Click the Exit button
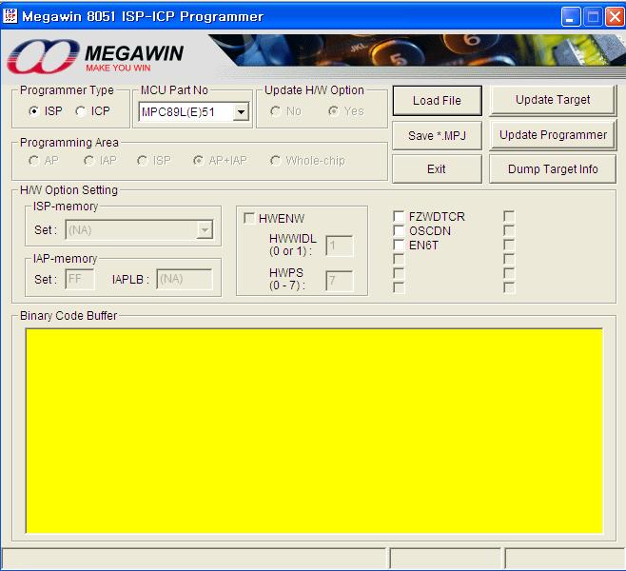Image resolution: width=626 pixels, height=571 pixels. click(x=437, y=169)
